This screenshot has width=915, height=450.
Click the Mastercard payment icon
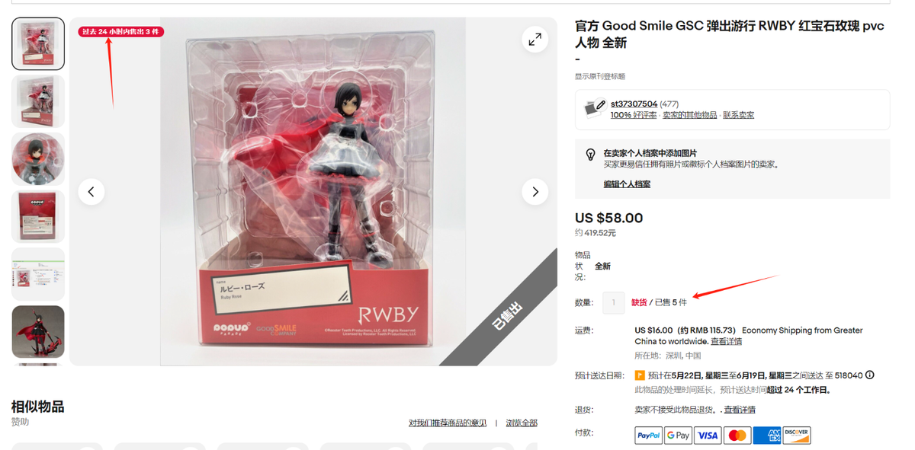(737, 436)
